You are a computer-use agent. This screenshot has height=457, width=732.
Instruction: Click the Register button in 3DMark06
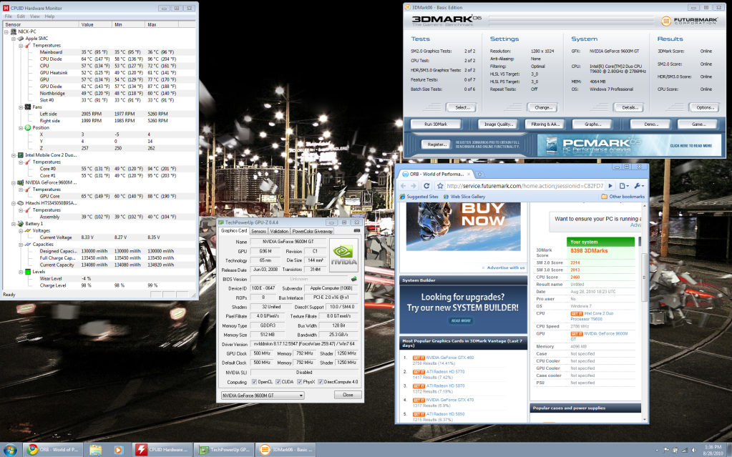click(x=437, y=144)
